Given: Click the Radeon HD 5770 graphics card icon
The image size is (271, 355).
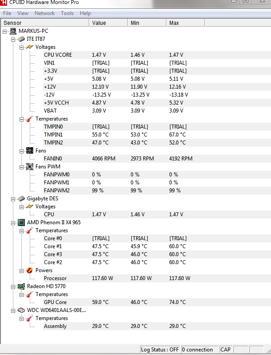Looking at the screenshot, I should 21,286.
